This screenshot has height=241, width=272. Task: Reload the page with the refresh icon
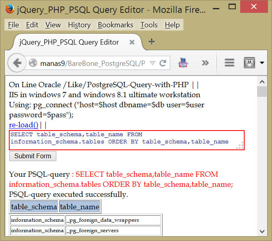pos(163,63)
